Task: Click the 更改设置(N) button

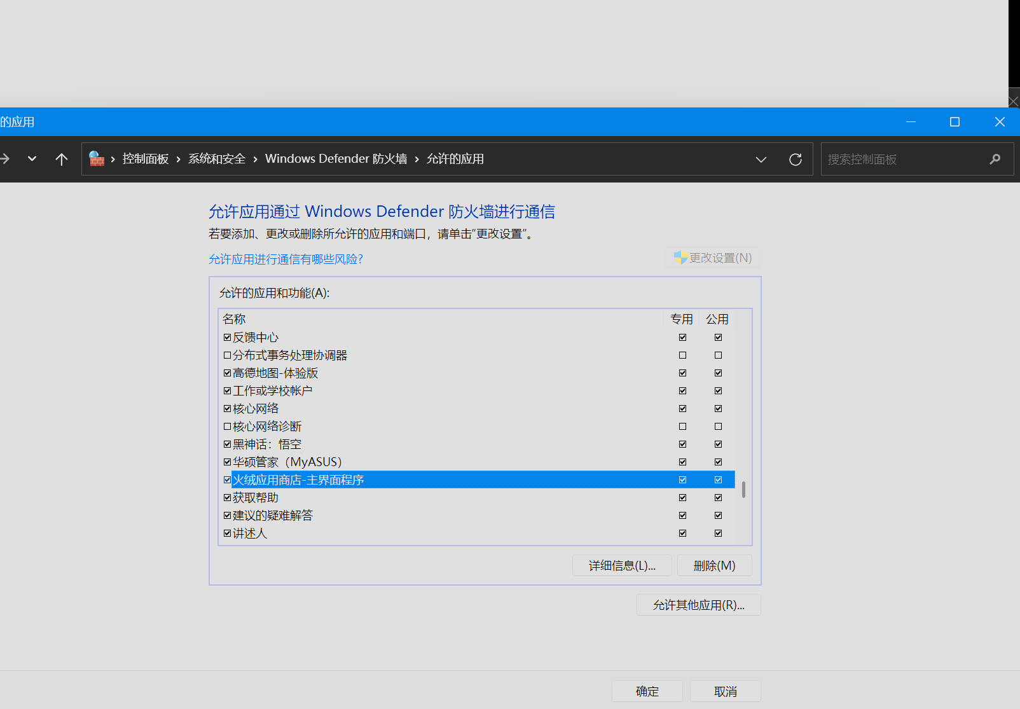Action: click(x=713, y=258)
